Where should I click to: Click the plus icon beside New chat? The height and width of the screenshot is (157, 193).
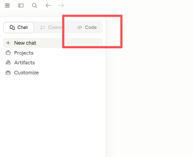tap(8, 43)
